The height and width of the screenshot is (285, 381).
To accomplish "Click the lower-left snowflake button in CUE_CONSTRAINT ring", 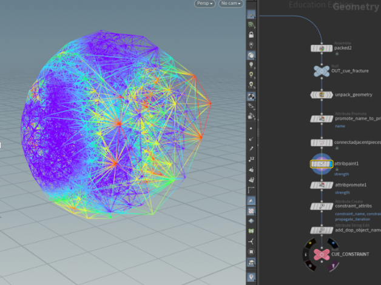I will pyautogui.click(x=310, y=266).
